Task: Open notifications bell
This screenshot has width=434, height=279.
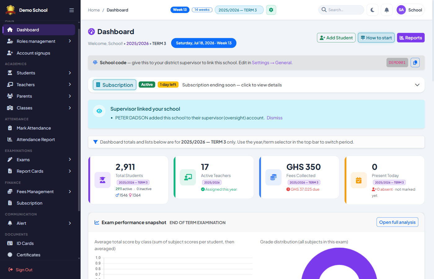Action: point(387,10)
